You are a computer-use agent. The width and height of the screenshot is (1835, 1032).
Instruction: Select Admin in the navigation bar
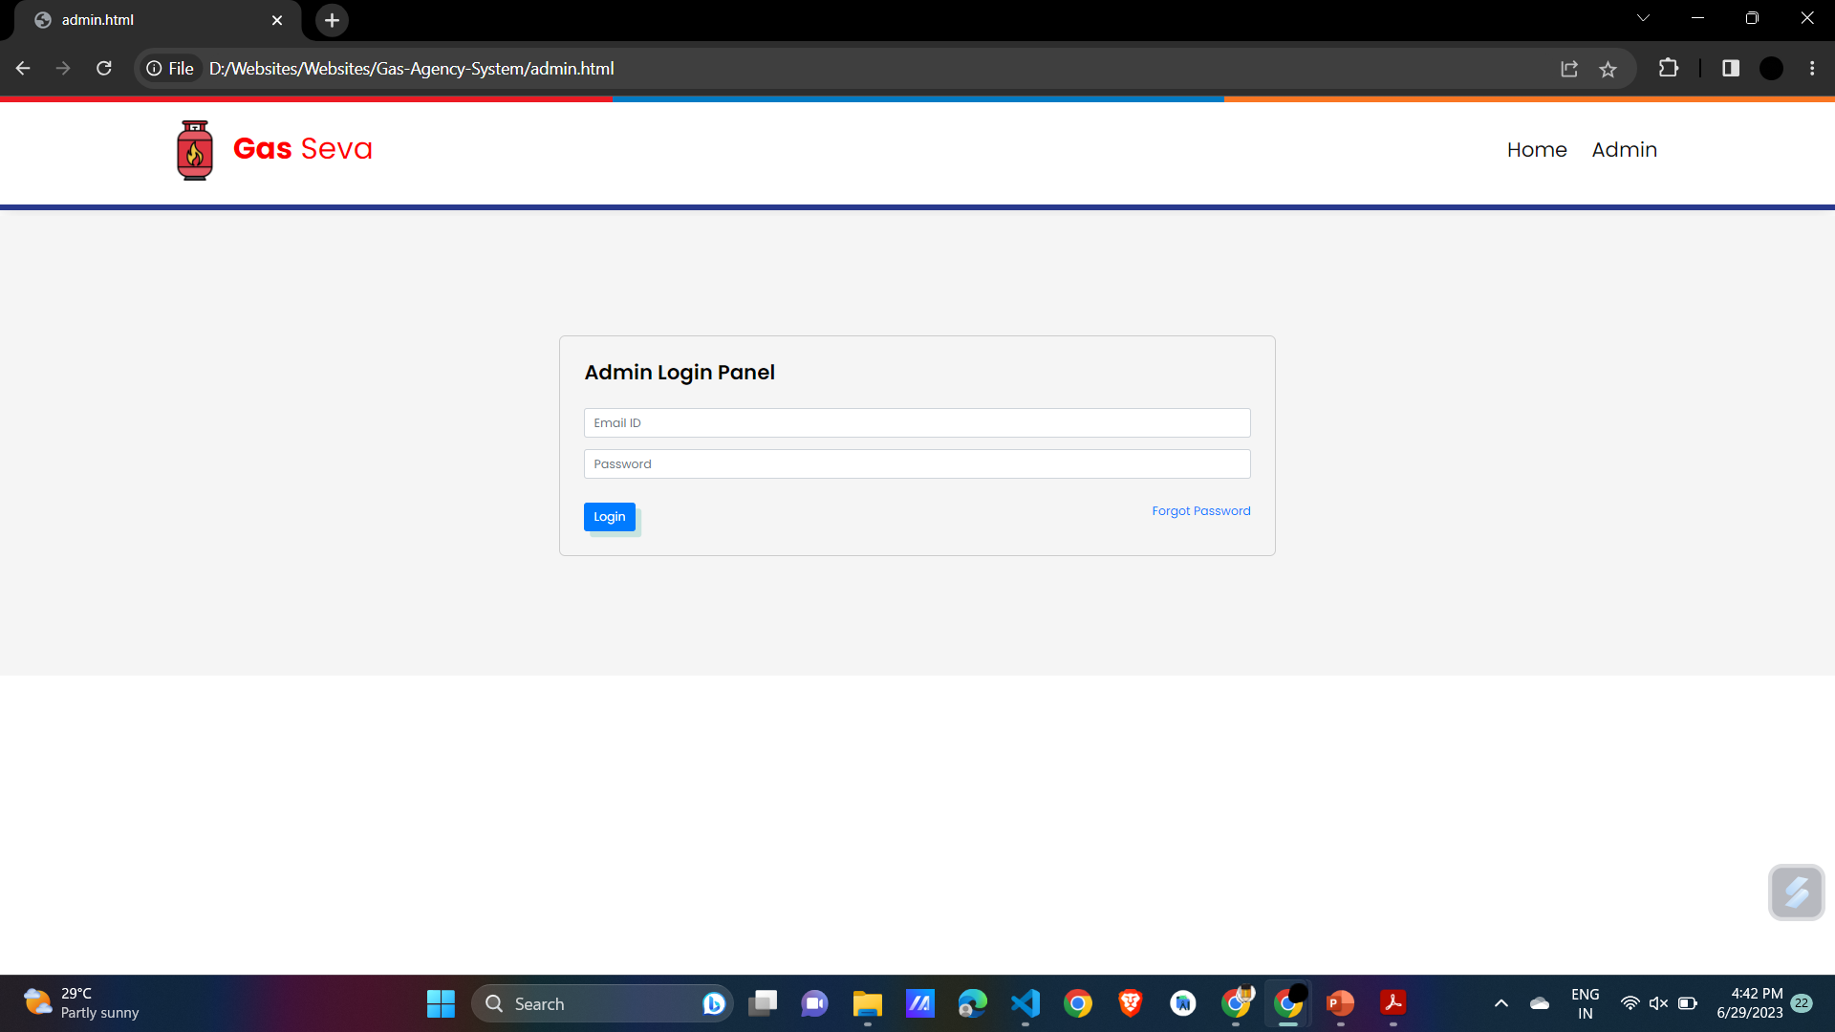(1624, 150)
